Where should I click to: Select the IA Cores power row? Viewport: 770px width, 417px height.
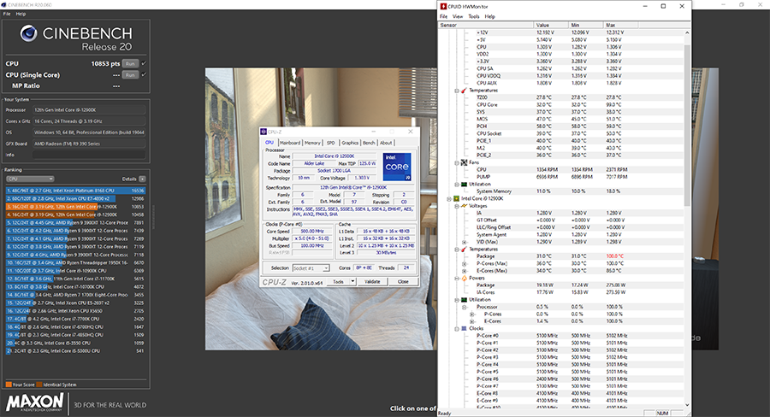pos(562,292)
